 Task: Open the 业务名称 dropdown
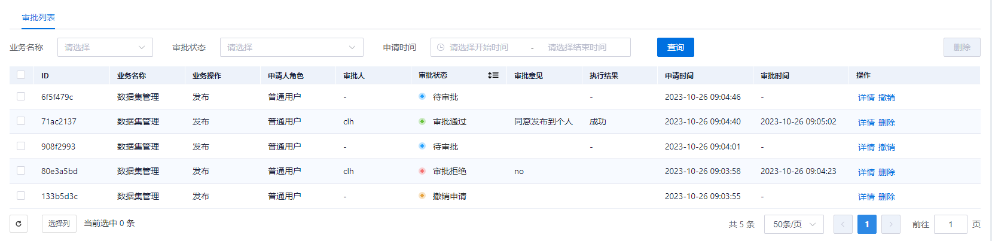point(105,47)
